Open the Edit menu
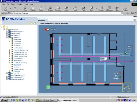137x102 pixels. (x=8, y=4)
